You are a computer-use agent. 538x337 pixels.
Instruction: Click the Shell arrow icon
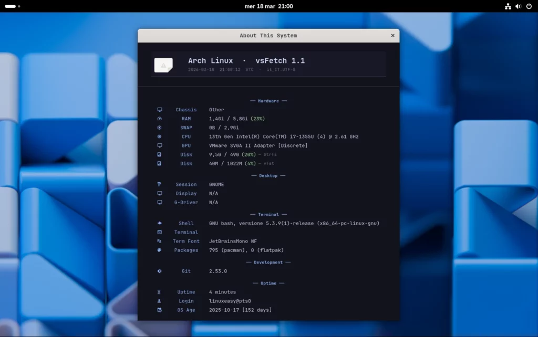160,223
